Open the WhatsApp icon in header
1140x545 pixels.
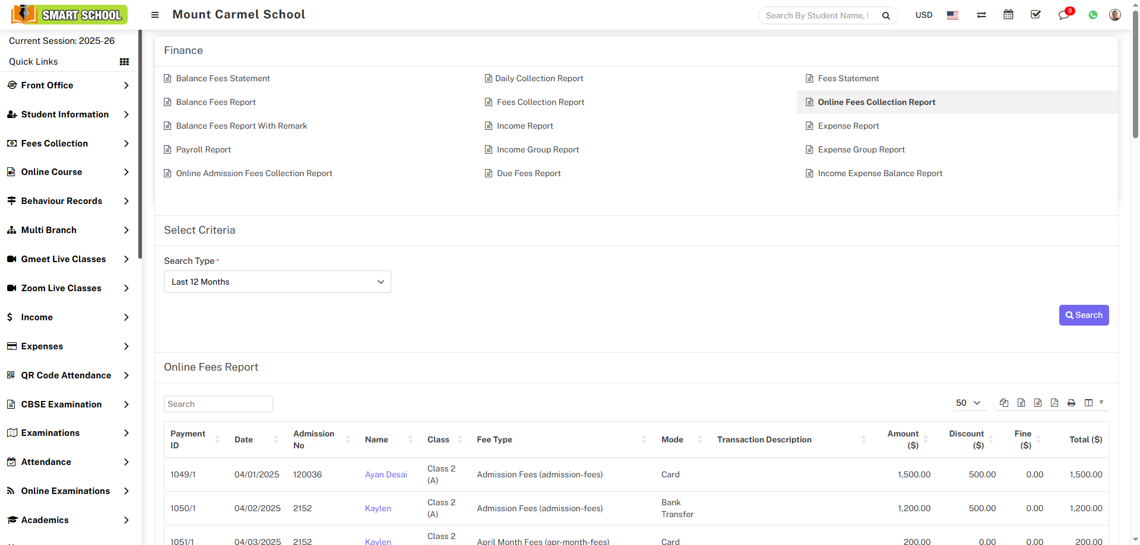click(1092, 15)
